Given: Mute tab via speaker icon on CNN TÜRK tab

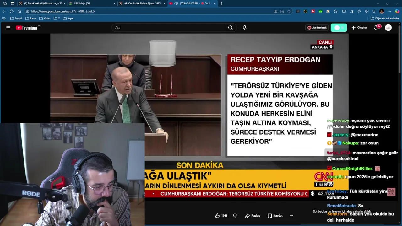Looking at the screenshot, I should (x=176, y=3).
